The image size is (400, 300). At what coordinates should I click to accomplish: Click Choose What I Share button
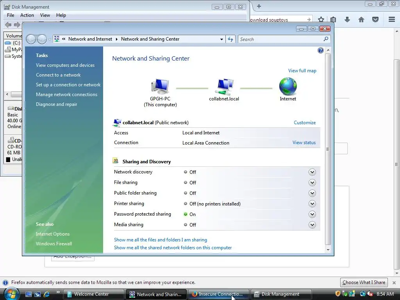[364, 282]
